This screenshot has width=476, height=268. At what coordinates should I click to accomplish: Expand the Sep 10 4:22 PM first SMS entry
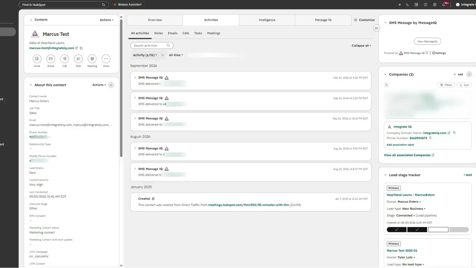pyautogui.click(x=135, y=77)
